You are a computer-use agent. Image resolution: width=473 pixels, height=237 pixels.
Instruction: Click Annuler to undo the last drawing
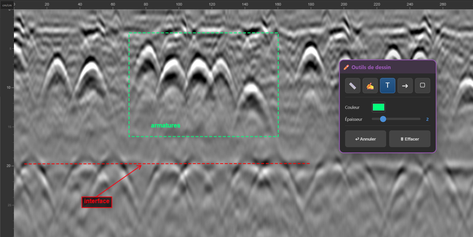pos(365,139)
